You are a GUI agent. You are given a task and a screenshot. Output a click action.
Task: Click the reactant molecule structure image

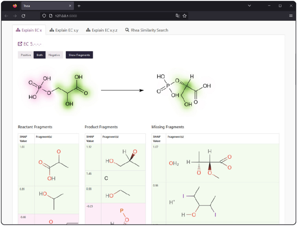click(x=57, y=90)
